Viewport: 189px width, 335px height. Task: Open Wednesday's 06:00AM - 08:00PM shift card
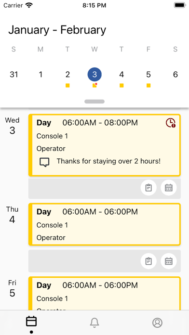105,145
